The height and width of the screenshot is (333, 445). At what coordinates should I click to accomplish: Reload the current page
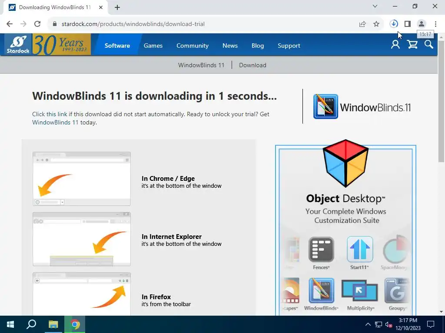coord(37,24)
